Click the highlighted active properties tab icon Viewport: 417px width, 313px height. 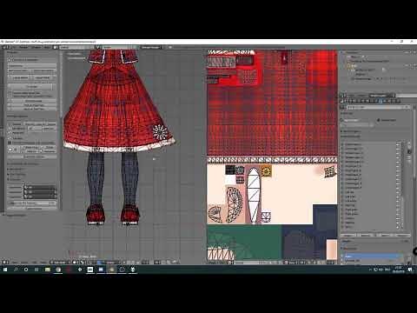pyautogui.click(x=381, y=101)
